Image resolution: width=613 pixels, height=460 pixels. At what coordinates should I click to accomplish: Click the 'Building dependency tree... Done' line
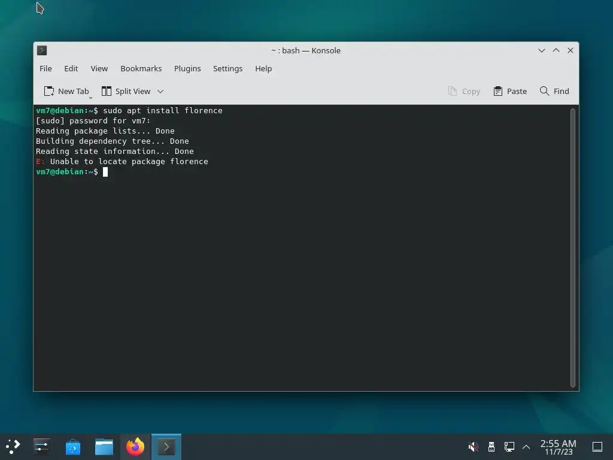[x=112, y=141]
